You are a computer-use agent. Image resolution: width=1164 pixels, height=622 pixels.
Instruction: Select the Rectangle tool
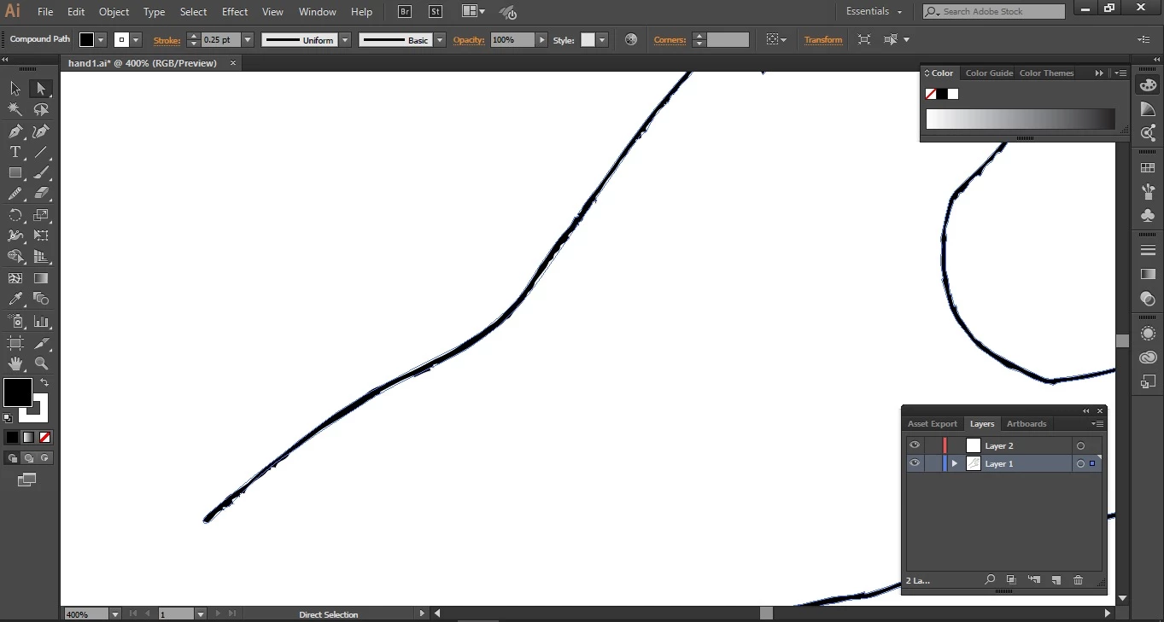pos(15,172)
